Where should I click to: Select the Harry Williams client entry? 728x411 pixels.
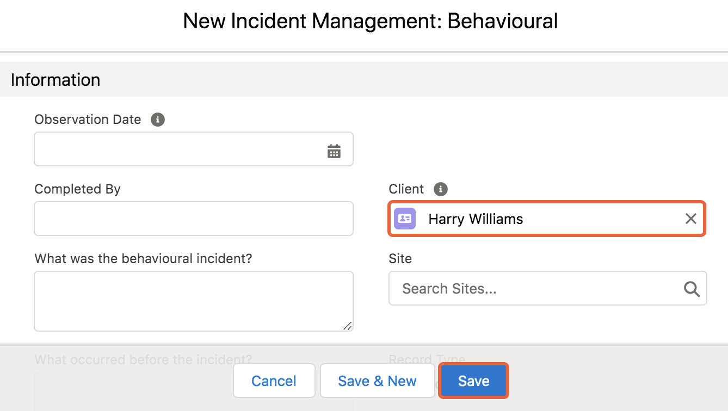[547, 219]
